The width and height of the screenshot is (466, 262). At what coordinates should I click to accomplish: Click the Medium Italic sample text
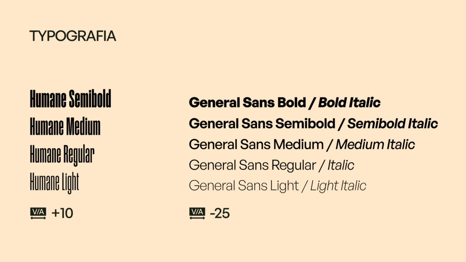point(375,145)
